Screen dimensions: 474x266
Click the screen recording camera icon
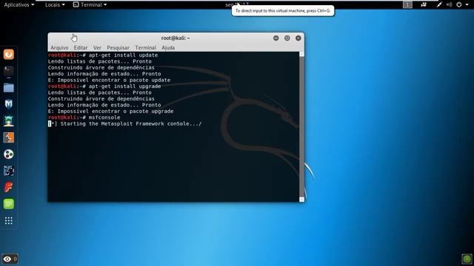424,4
